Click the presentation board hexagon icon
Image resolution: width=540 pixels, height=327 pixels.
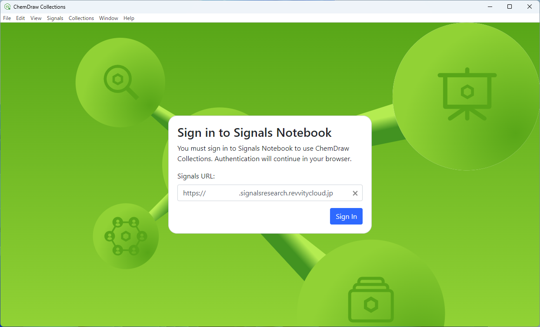pyautogui.click(x=467, y=93)
